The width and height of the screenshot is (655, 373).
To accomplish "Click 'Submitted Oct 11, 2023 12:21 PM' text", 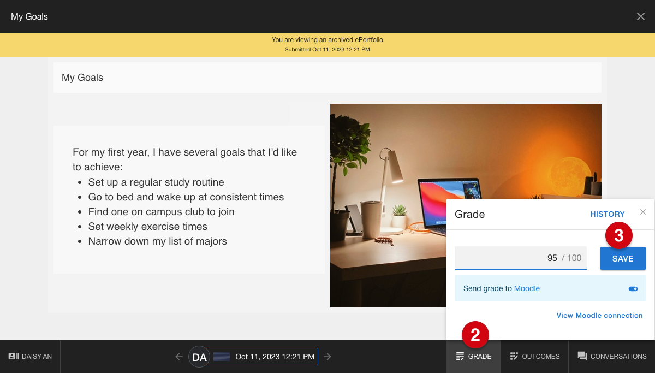I will (x=327, y=50).
